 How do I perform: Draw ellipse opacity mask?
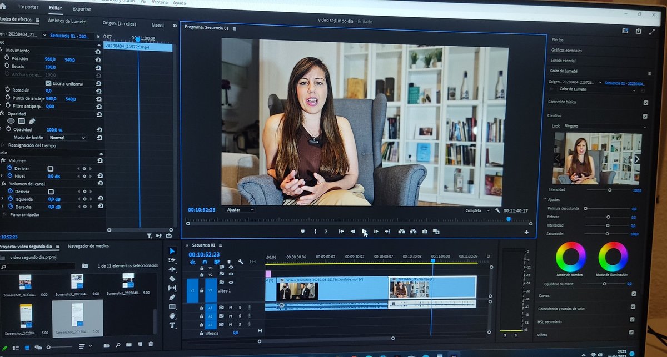[x=11, y=121]
